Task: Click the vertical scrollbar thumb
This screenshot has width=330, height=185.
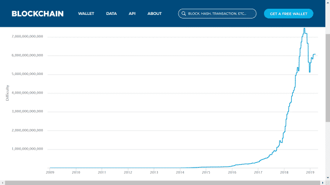Action: [328, 78]
